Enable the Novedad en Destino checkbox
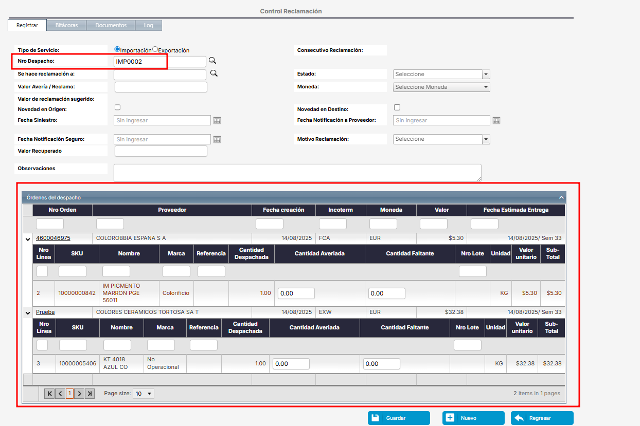Image resolution: width=640 pixels, height=426 pixels. click(397, 107)
